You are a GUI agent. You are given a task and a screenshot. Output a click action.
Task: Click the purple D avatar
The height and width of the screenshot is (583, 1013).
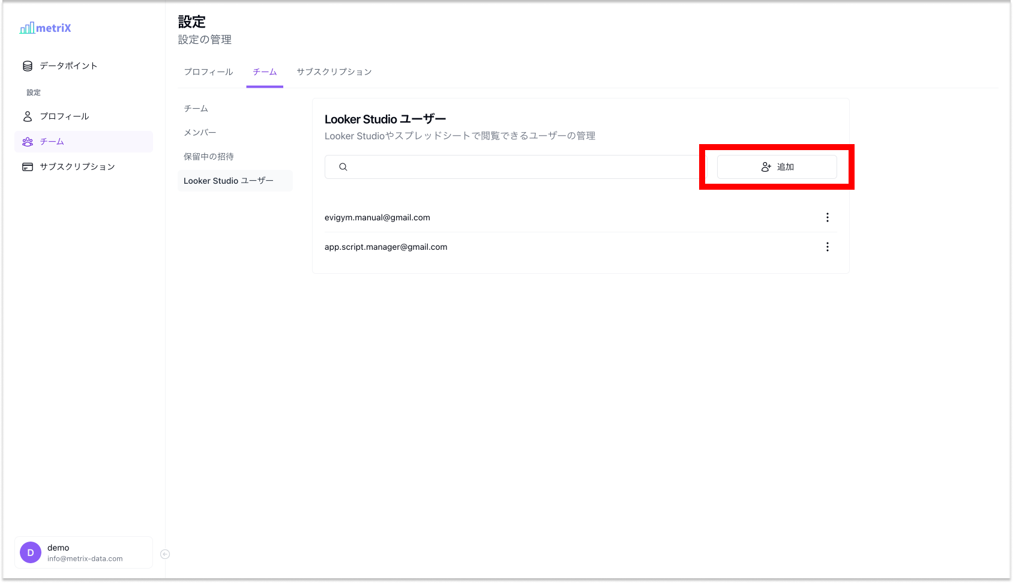coord(31,552)
